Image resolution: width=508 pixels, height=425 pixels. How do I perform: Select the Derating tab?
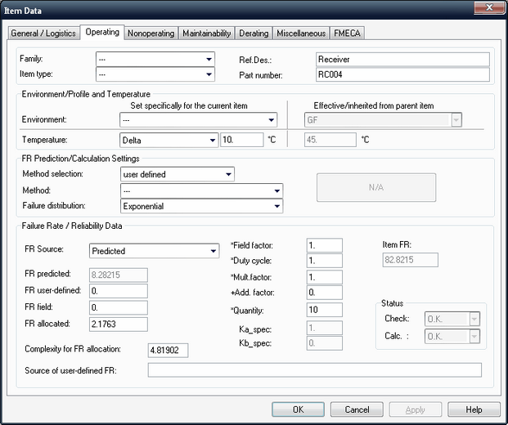253,34
